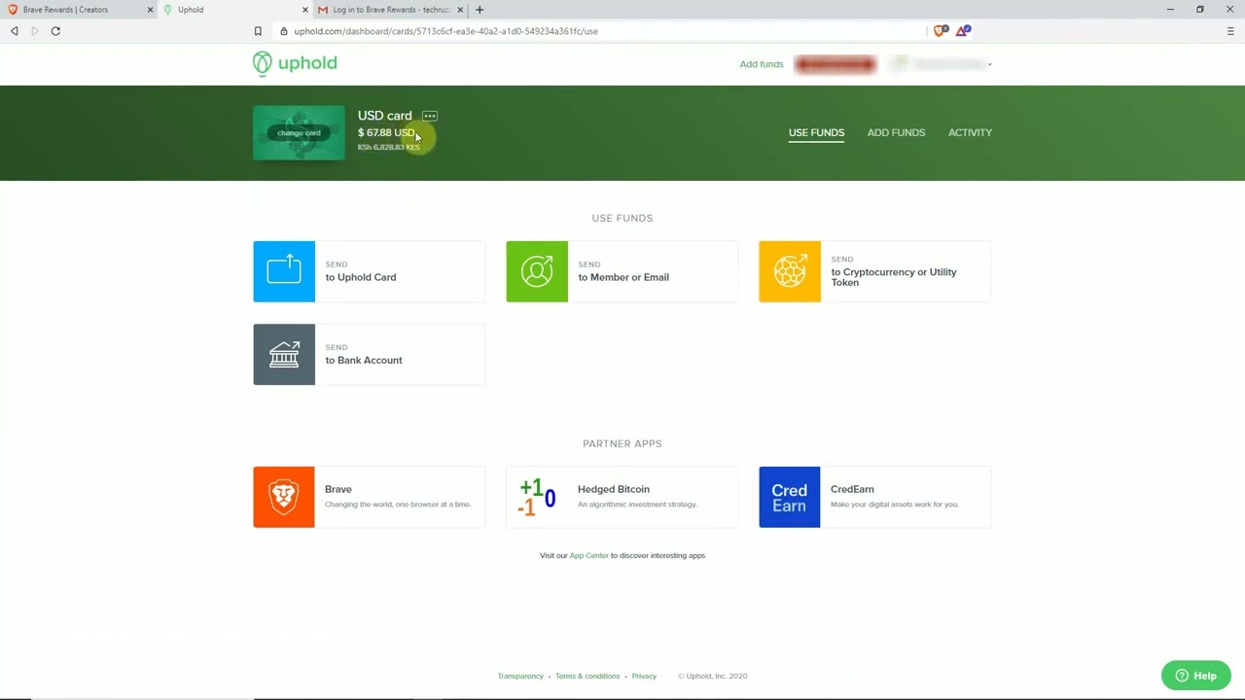The width and height of the screenshot is (1245, 700).
Task: Select the Uphold browser tab
Action: [x=233, y=10]
